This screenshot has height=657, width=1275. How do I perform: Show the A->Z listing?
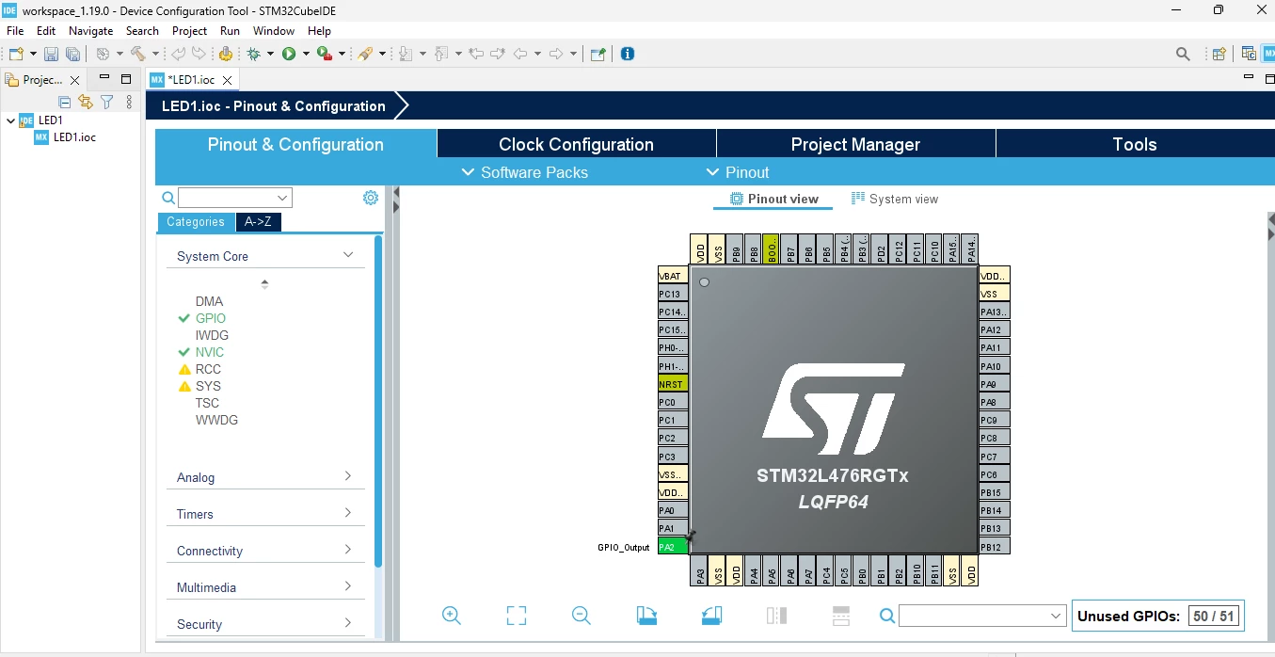pyautogui.click(x=258, y=222)
